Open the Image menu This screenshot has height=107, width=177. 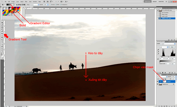pos(13,2)
